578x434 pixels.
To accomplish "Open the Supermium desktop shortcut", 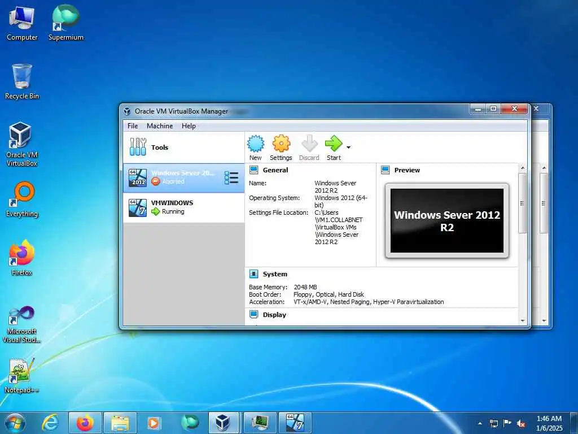I will [x=66, y=24].
